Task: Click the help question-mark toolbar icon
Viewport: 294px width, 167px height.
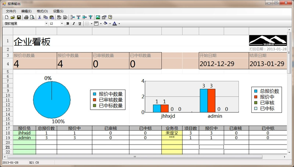Action: 110,17
